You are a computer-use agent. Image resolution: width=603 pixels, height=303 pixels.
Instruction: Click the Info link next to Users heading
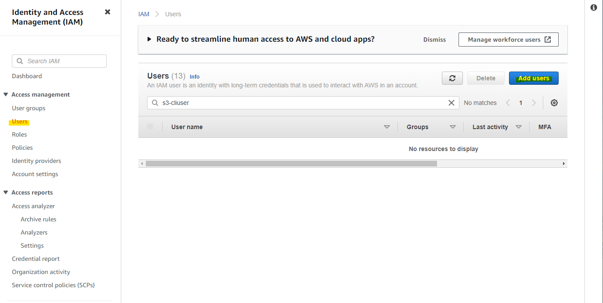(195, 76)
